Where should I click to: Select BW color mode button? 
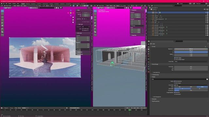pos(180,87)
